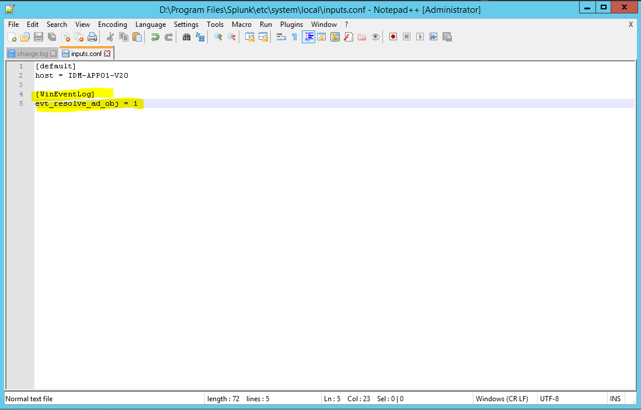Viewport: 641px width, 410px height.
Task: Click the Zoom In magnifier icon
Action: click(x=218, y=37)
